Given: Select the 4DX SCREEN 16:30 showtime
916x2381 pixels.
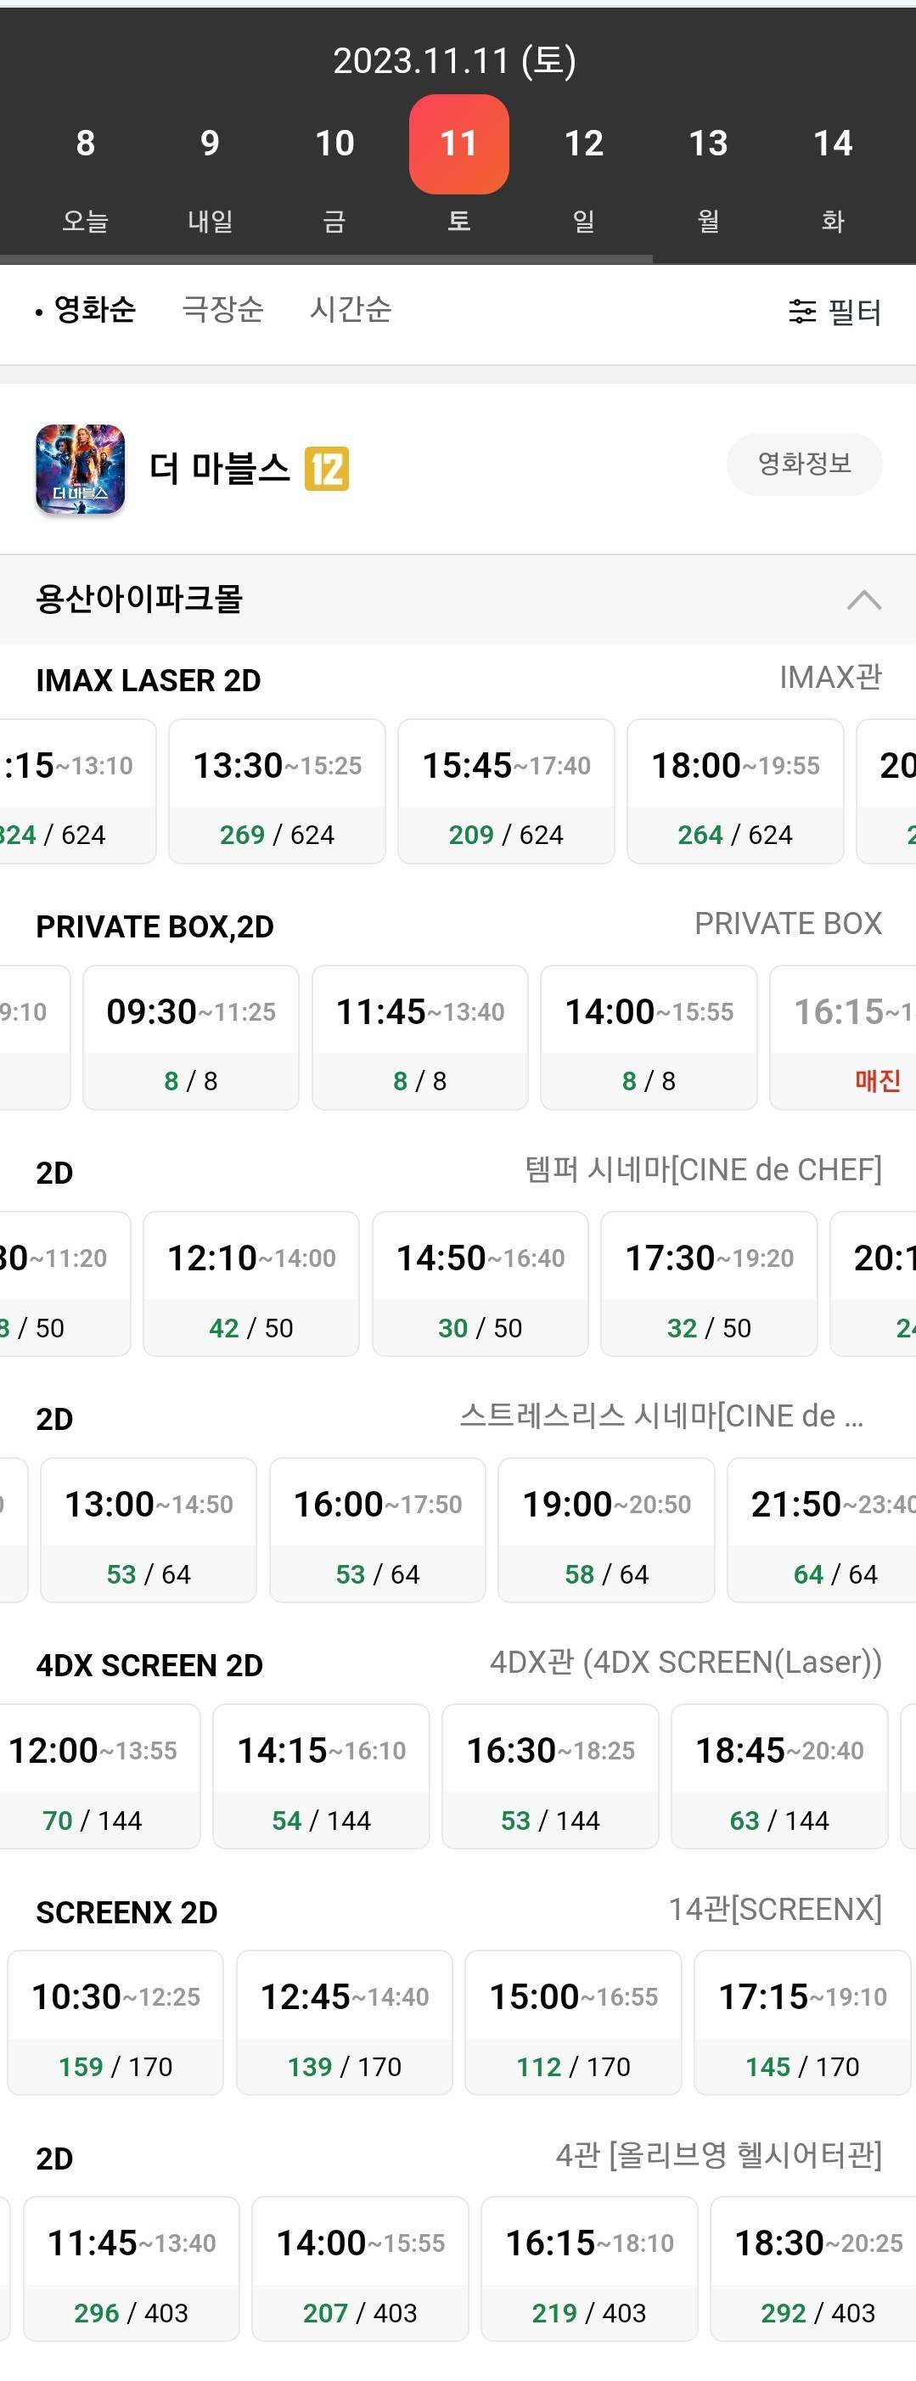Looking at the screenshot, I should click(x=550, y=1776).
